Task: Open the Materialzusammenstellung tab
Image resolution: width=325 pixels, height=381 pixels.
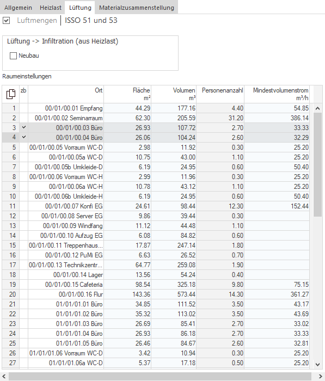Action: tap(137, 8)
